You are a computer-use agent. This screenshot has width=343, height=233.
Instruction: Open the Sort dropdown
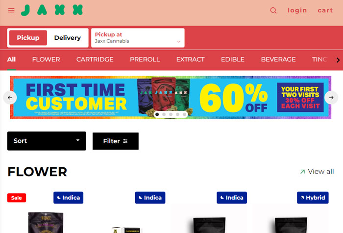point(47,141)
